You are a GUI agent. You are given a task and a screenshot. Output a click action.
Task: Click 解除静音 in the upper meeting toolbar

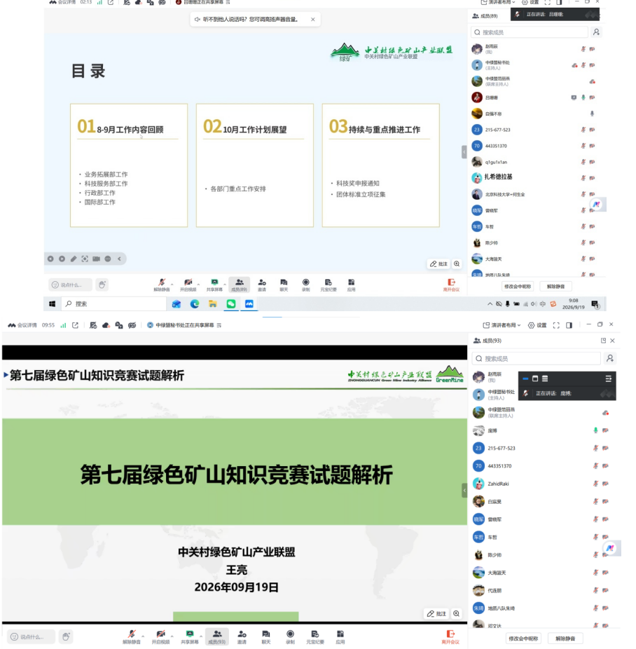click(x=162, y=285)
